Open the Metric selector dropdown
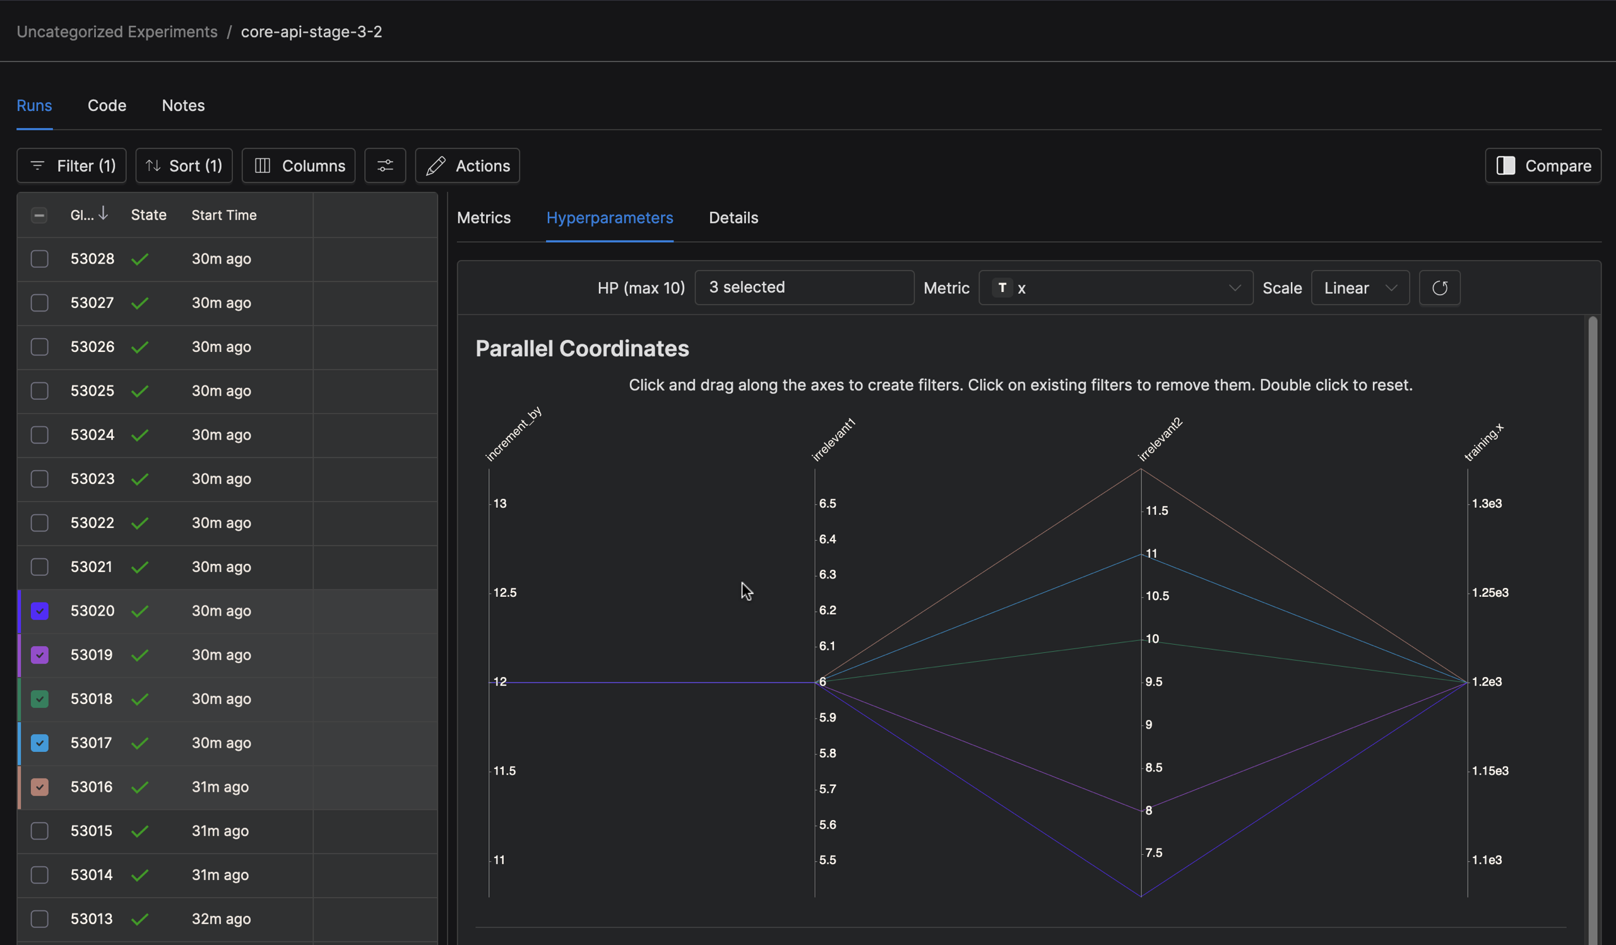 (1114, 287)
